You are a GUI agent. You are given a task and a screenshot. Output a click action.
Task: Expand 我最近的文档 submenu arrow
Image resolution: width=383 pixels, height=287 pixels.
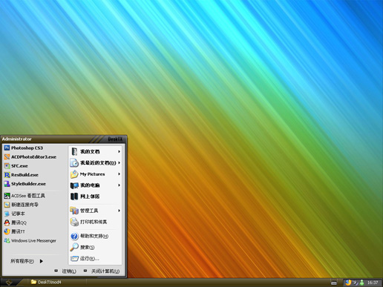coord(119,162)
